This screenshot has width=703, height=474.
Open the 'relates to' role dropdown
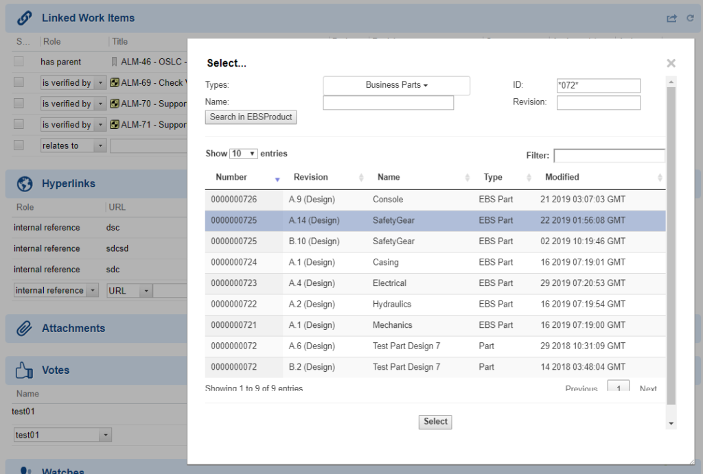click(73, 145)
